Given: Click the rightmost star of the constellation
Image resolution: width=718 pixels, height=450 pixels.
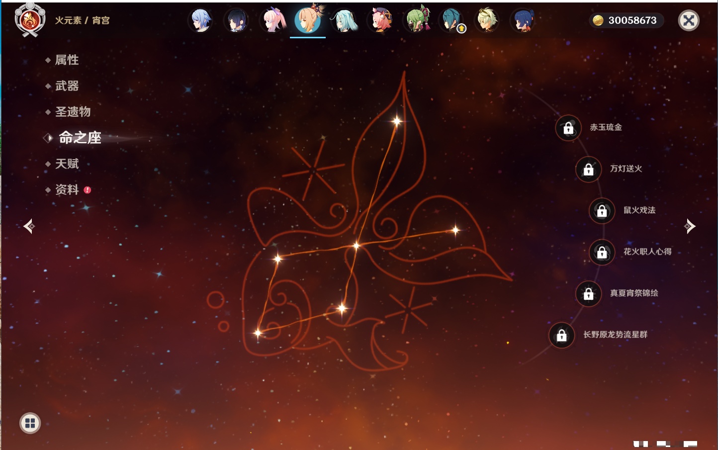Looking at the screenshot, I should click(455, 230).
